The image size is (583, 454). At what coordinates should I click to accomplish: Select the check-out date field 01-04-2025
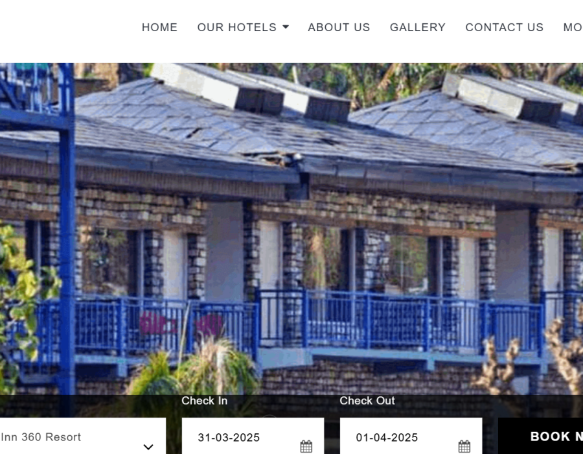(x=411, y=436)
